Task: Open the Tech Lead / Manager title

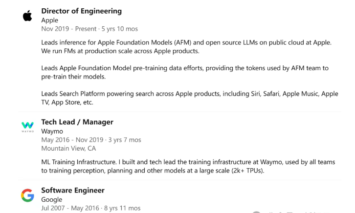Action: point(77,122)
